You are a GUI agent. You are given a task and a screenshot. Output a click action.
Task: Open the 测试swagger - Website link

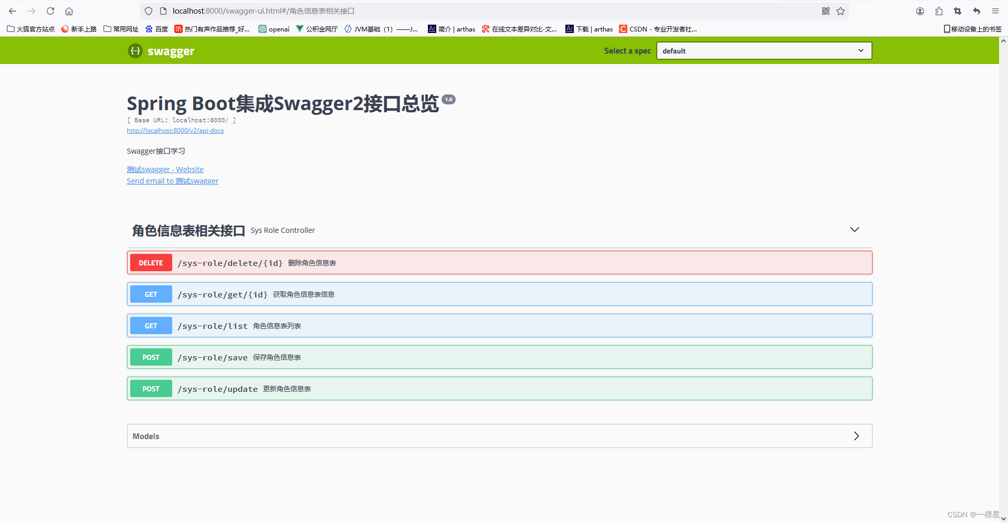165,169
